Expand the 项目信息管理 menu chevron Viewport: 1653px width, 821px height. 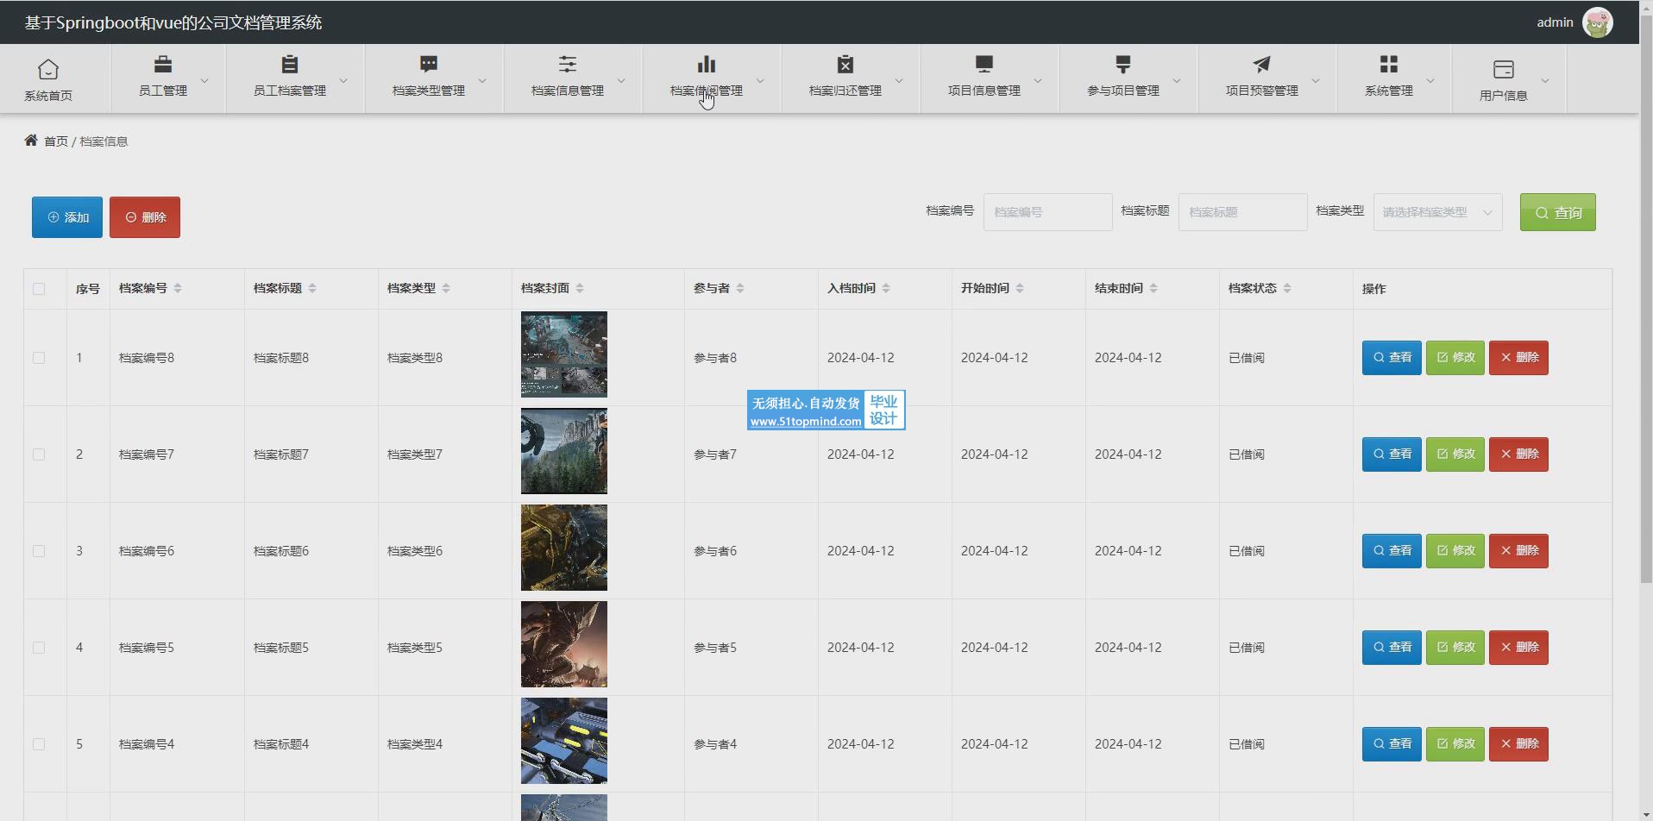1038,80
